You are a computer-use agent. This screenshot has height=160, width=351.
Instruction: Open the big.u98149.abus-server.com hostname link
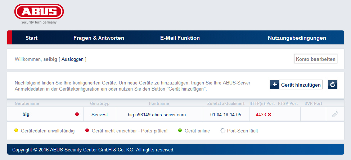(157, 115)
